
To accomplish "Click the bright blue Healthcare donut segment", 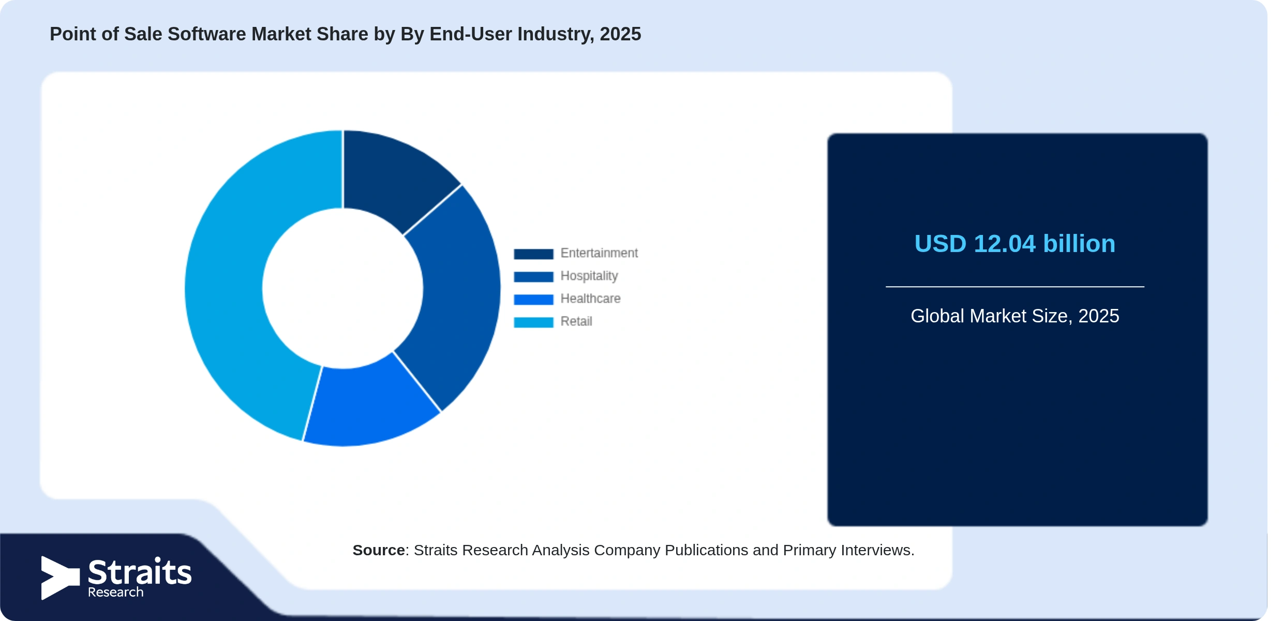I will click(370, 406).
